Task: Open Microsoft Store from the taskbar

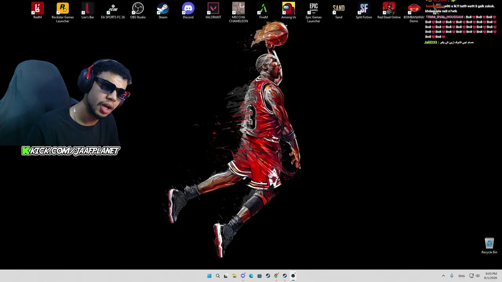Action: pos(259,276)
